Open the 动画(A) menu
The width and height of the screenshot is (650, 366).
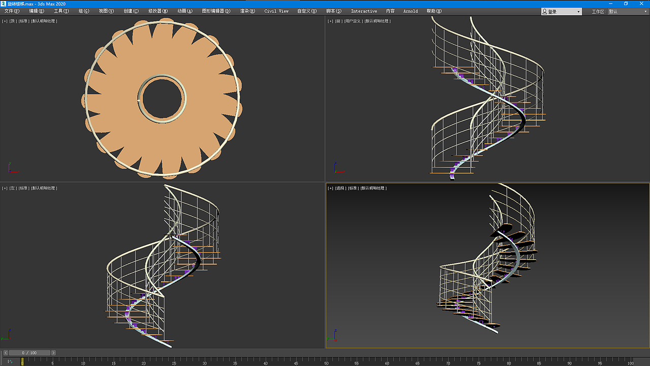[185, 11]
